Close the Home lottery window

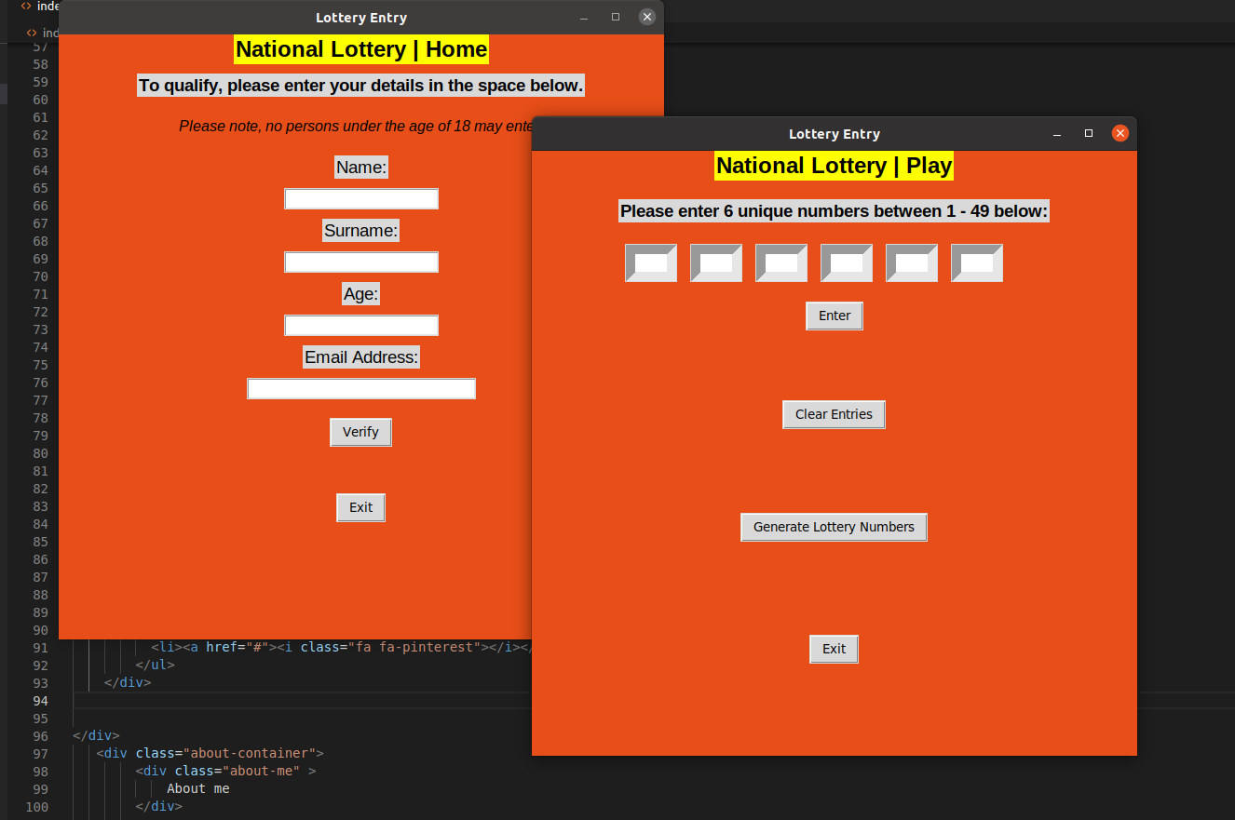(647, 18)
